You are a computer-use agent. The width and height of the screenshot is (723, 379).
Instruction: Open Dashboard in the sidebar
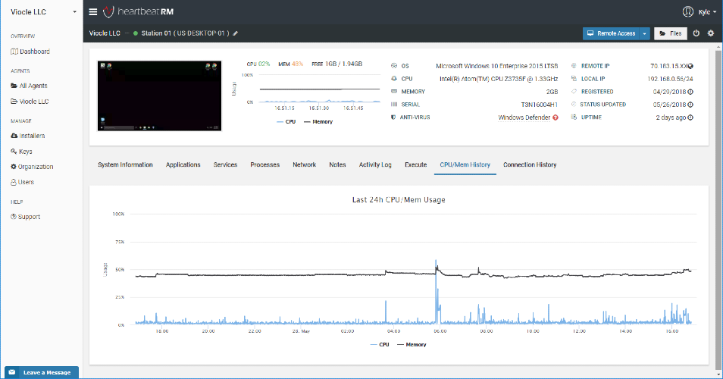coord(30,52)
